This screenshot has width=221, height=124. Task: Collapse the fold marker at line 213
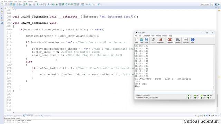click(x=12, y=42)
